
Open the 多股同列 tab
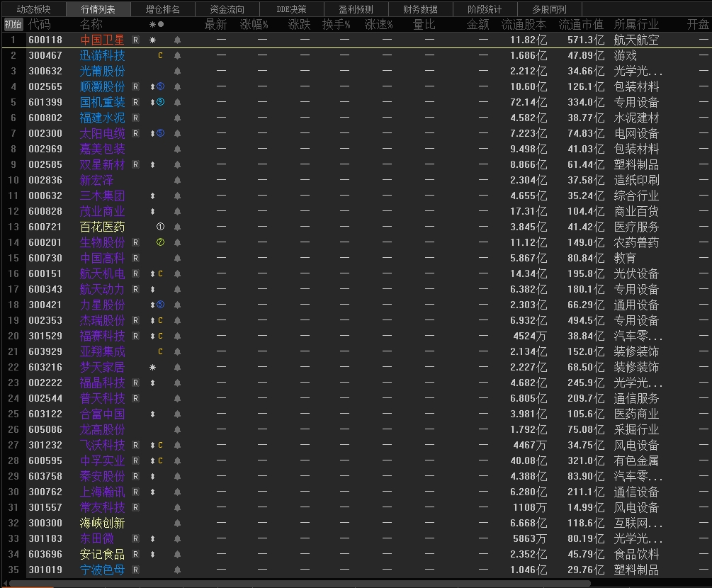click(x=550, y=9)
